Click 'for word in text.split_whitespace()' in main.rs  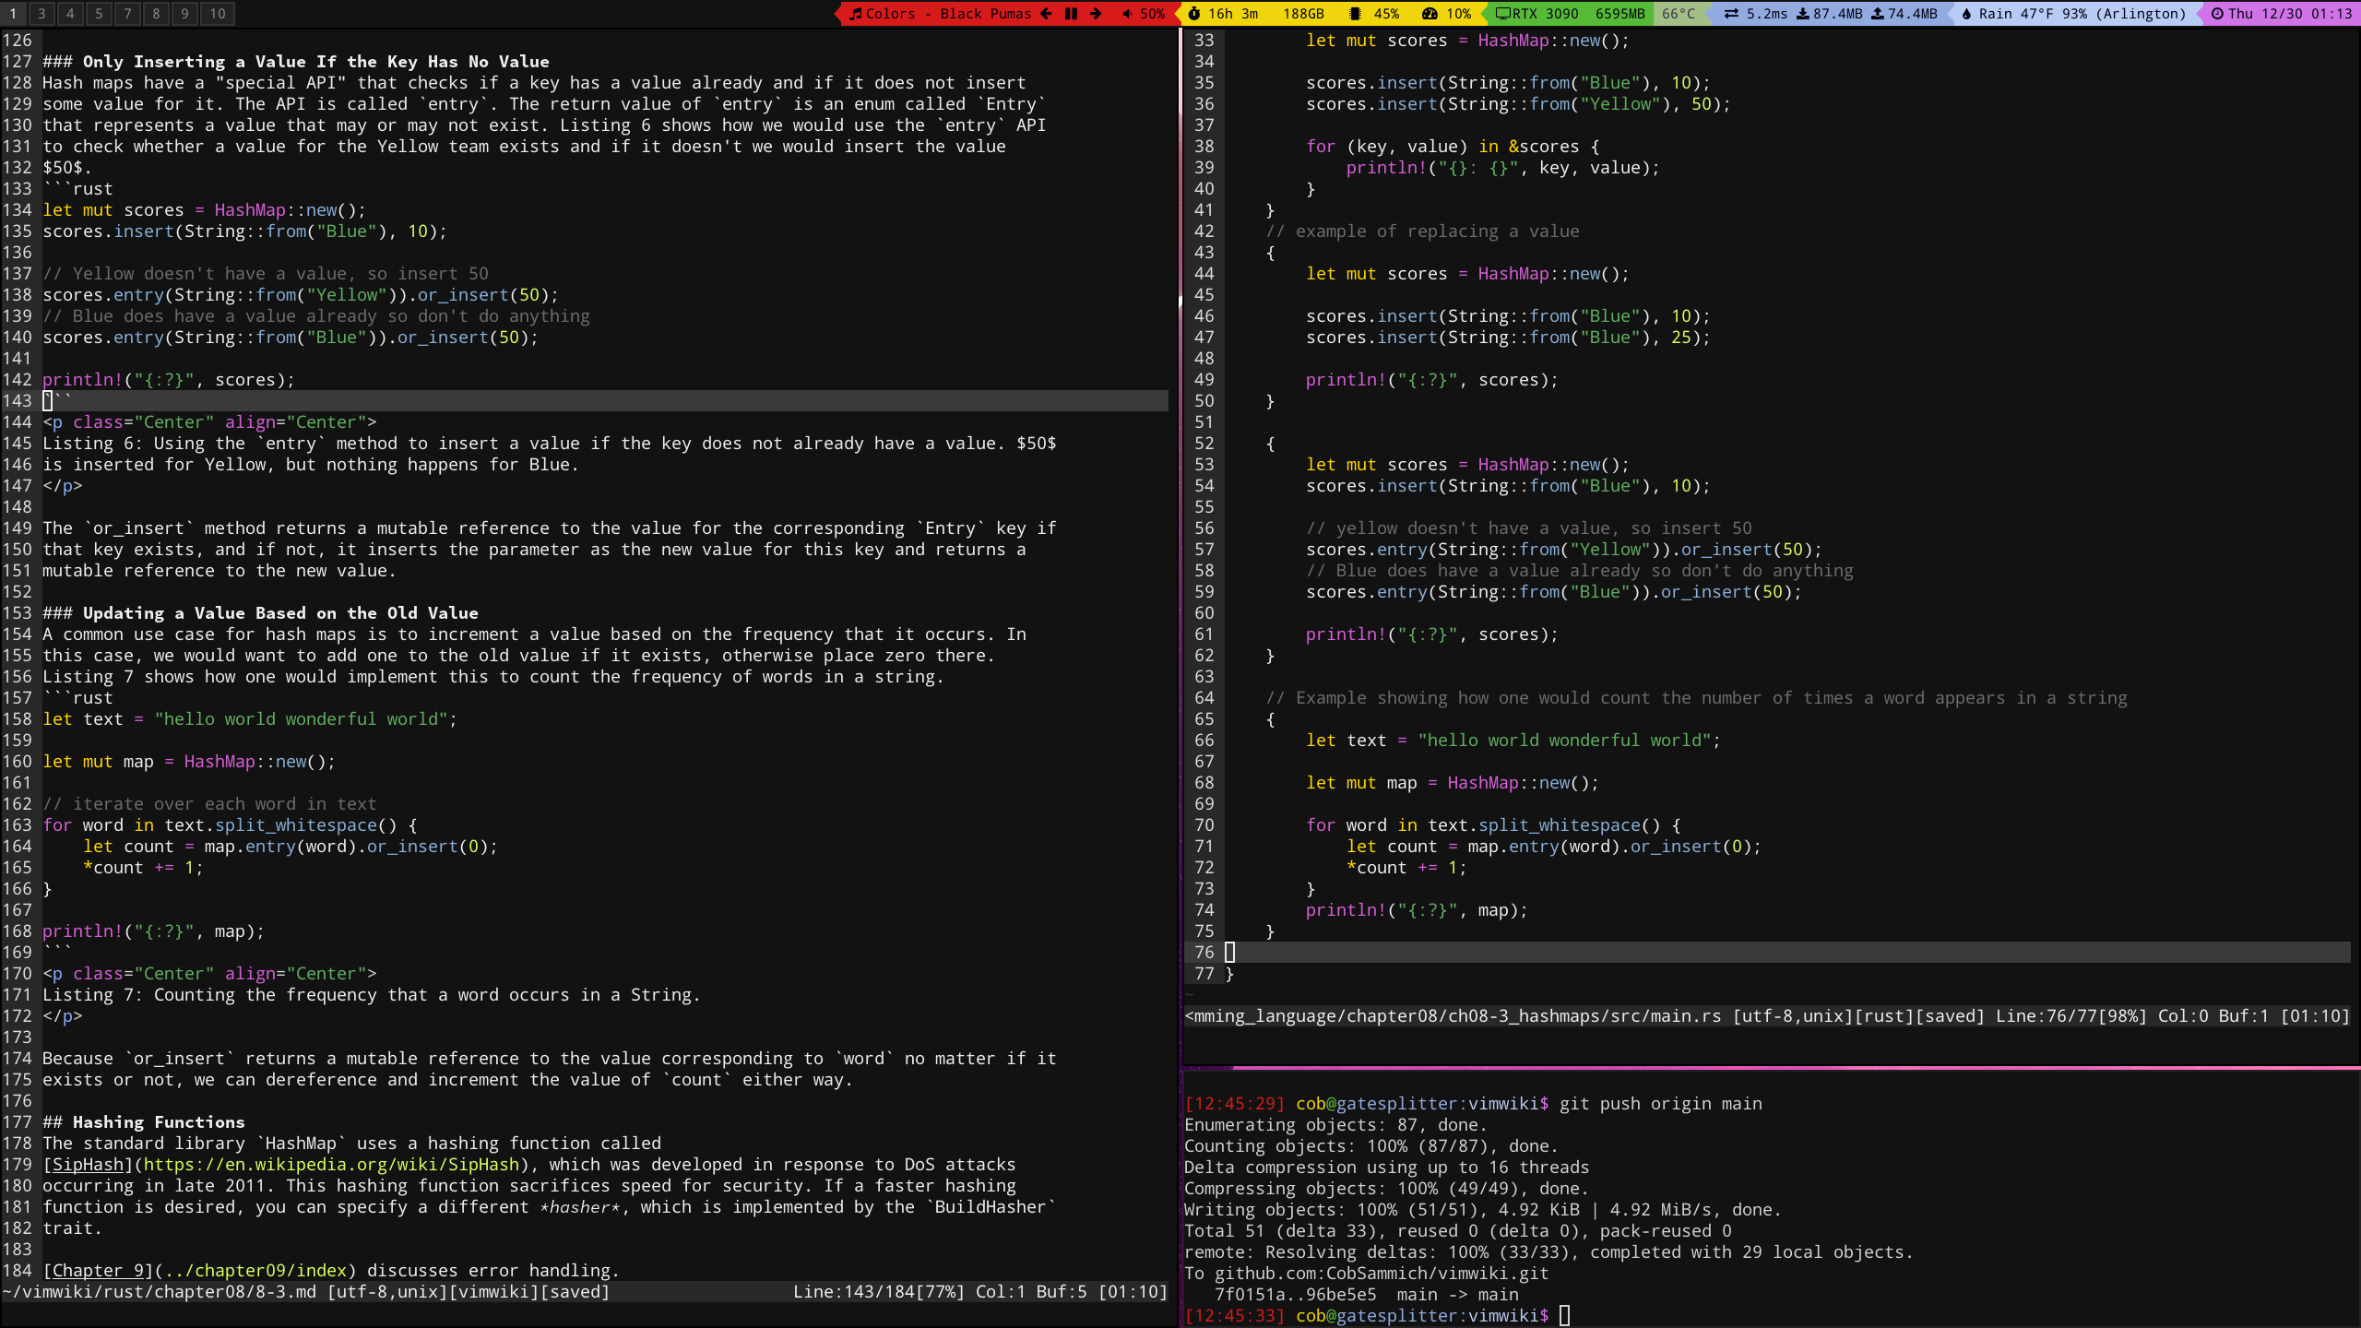pyautogui.click(x=1493, y=825)
